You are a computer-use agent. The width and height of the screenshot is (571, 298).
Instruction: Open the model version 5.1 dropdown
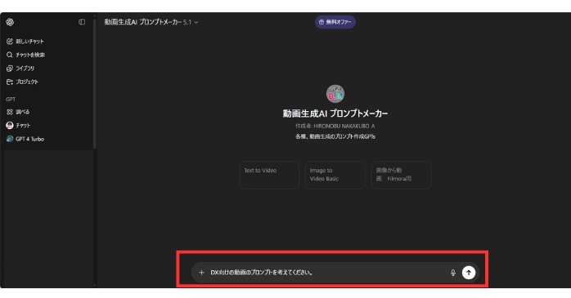[191, 22]
